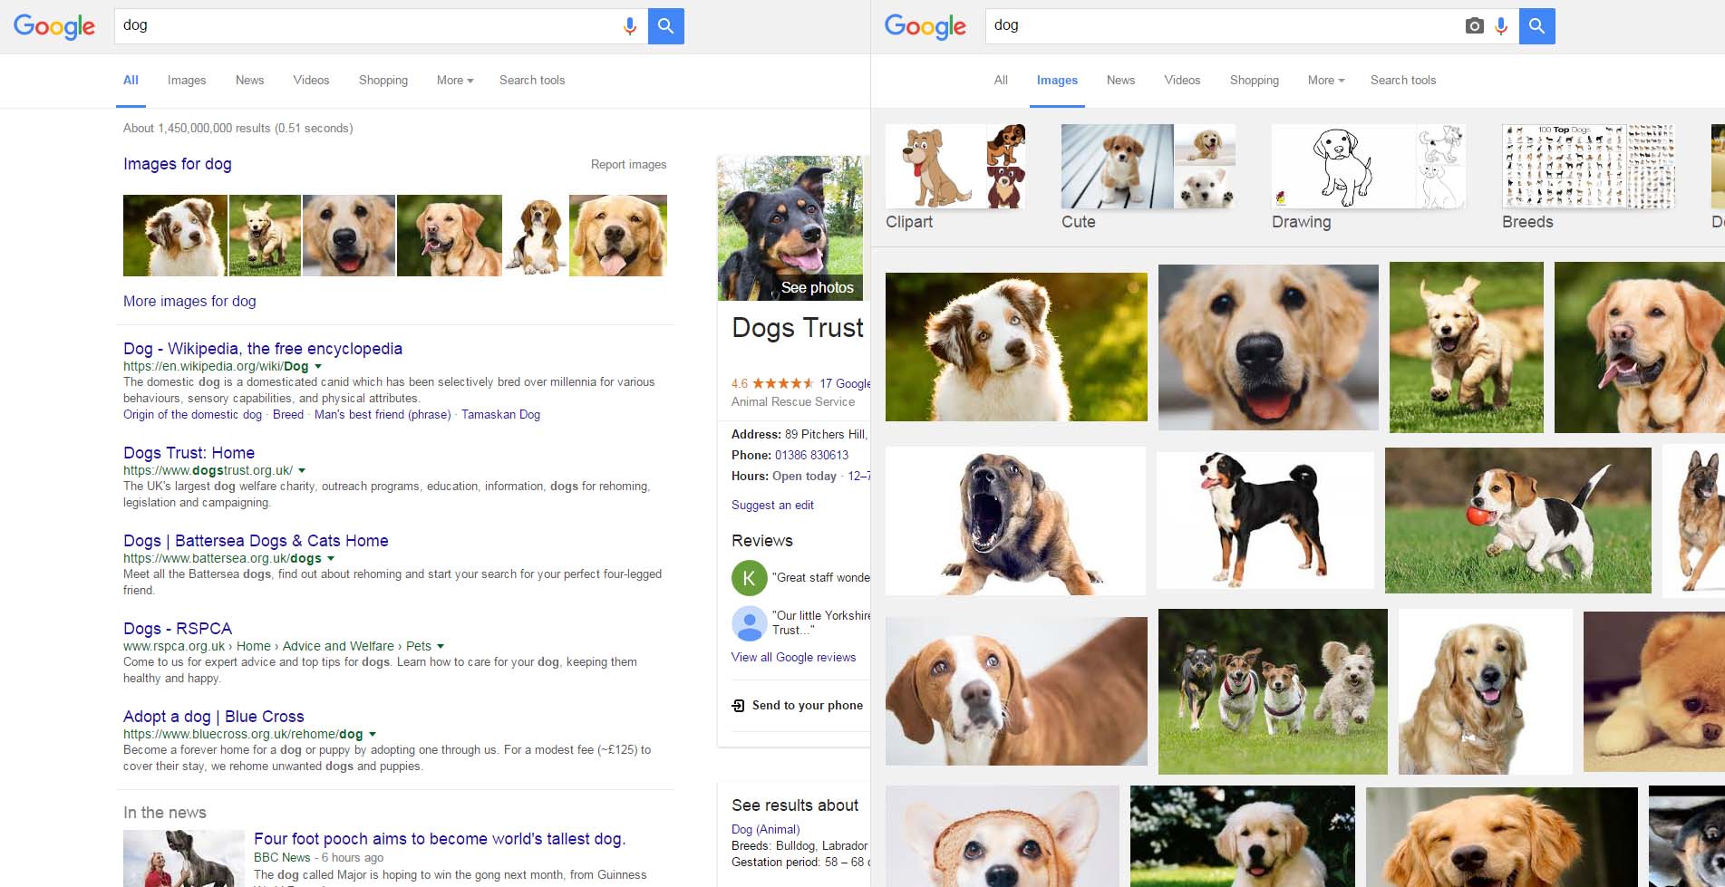This screenshot has height=887, width=1725.
Task: Open the beagle thumbnail in Images for dog strip
Action: click(x=536, y=236)
